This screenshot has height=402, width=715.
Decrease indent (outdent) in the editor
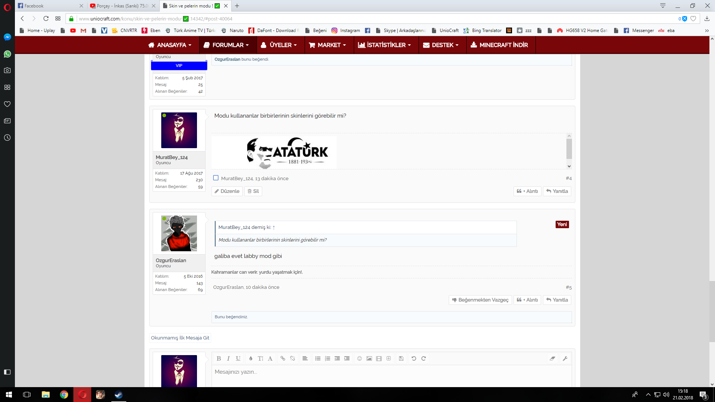(x=337, y=358)
